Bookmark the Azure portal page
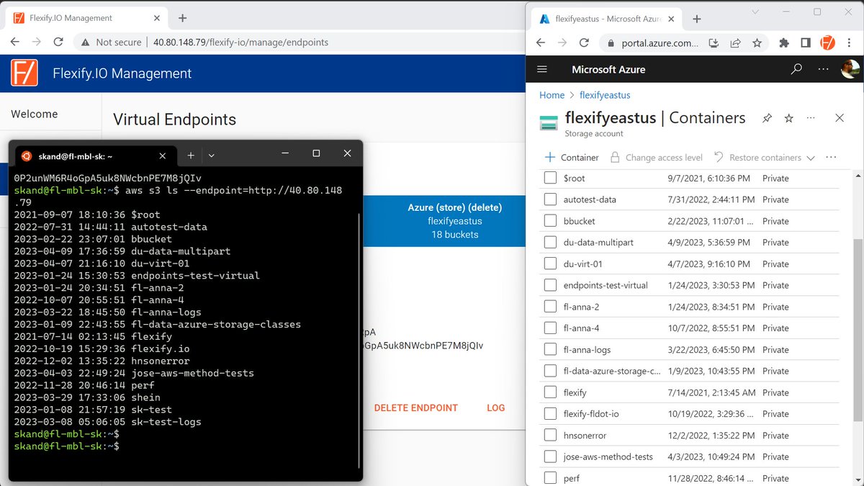 tap(757, 43)
